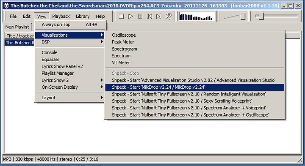Start Shpeck MilkDrop v2.24
The height and width of the screenshot is (166, 305).
point(195,87)
